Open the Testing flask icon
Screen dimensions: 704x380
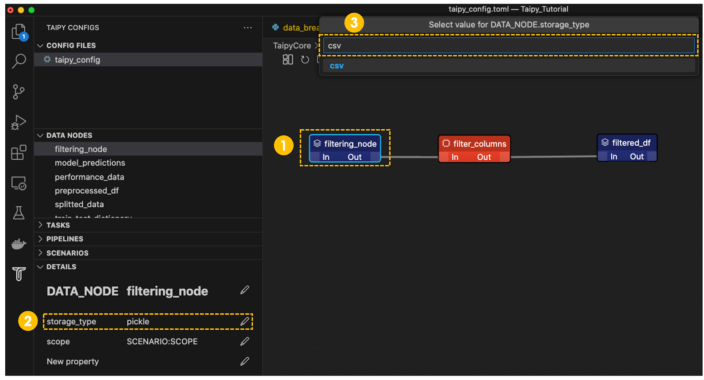coord(18,213)
